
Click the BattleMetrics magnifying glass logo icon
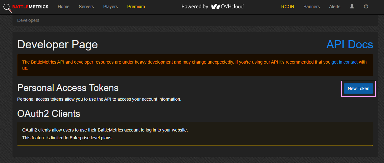7,7
